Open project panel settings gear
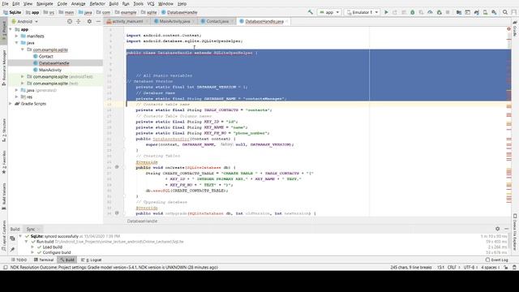 89,21
